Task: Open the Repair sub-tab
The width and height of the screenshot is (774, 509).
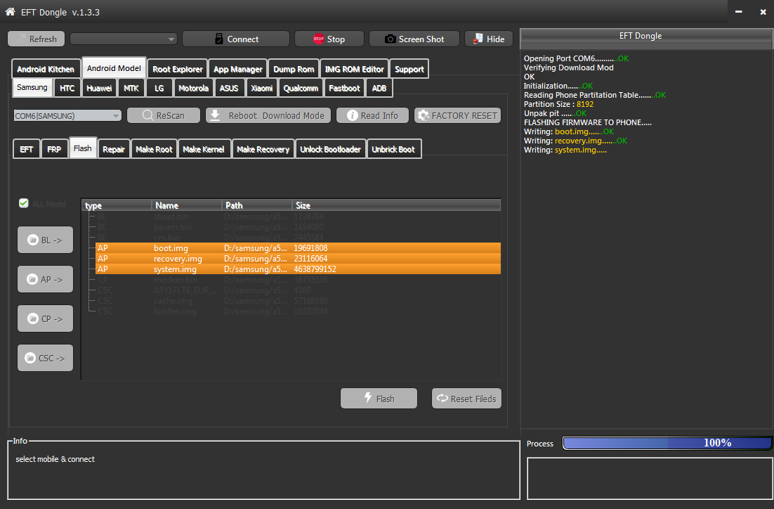Action: [x=114, y=149]
